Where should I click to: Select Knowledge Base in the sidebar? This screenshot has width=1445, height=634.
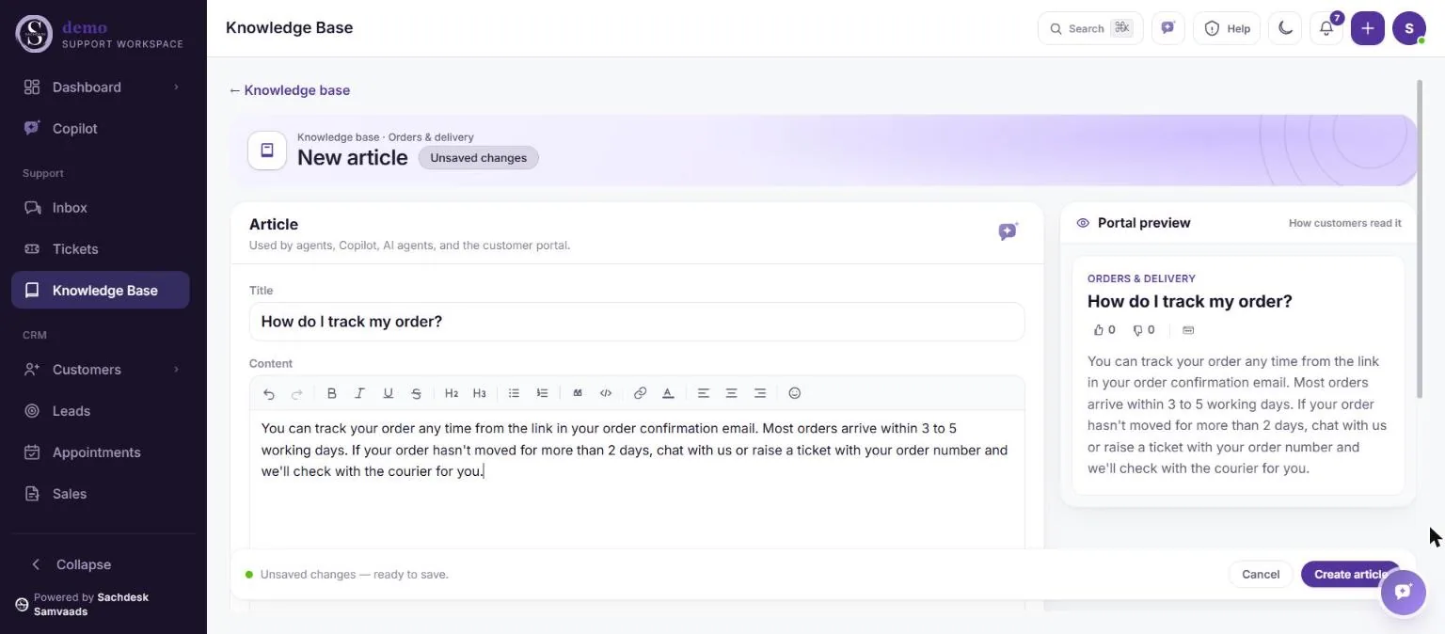100,291
